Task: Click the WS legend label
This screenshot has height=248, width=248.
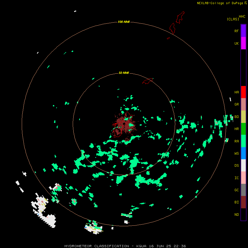Action: point(236,153)
